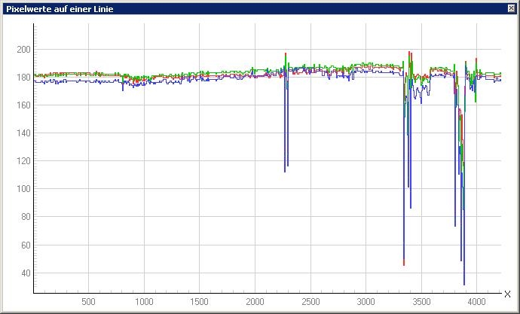Screen dimensions: 520x314
Task: Click the 180 label on the vertical axis
Action: tap(23, 78)
